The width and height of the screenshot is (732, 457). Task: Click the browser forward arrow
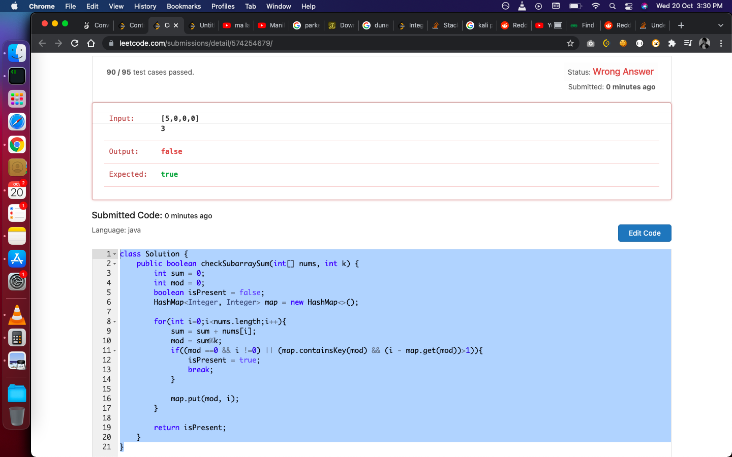click(58, 43)
